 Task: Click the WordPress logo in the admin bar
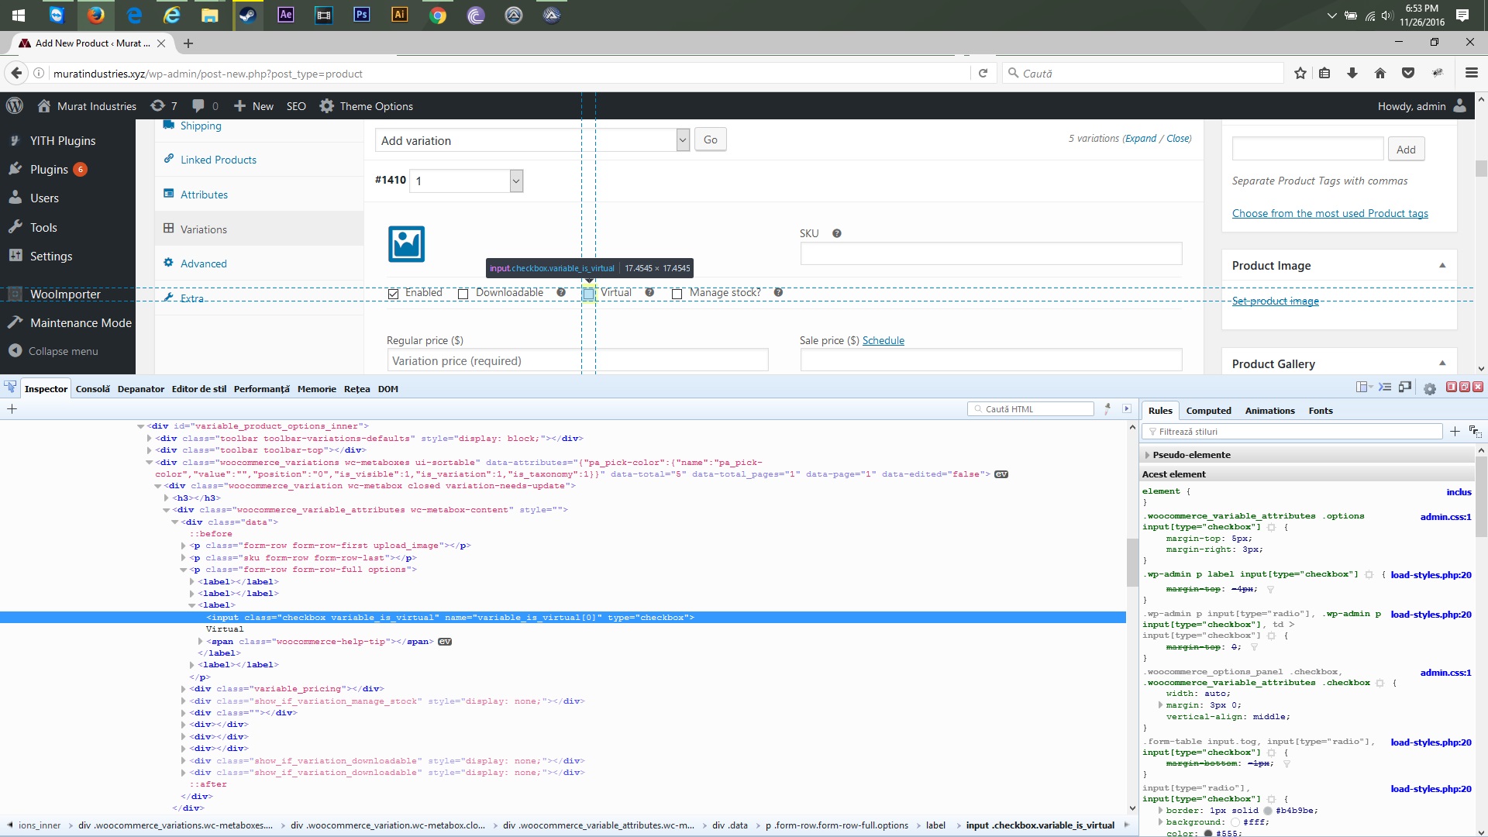point(15,105)
